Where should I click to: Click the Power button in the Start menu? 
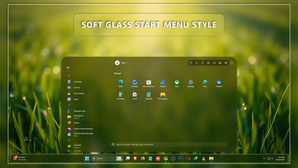point(232,63)
